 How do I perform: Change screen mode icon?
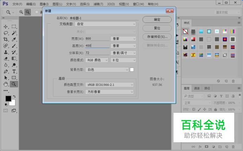point(14,110)
